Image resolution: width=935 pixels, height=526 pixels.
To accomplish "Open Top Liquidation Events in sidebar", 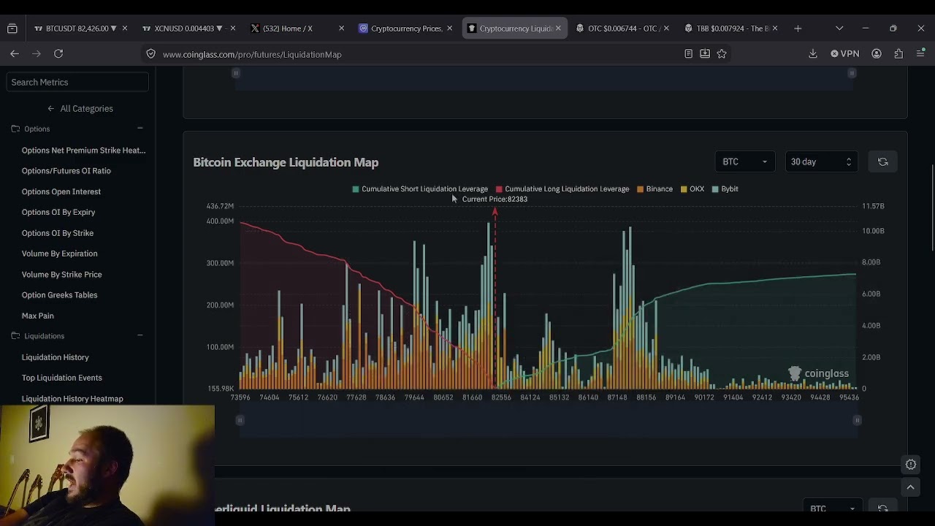I will click(62, 378).
